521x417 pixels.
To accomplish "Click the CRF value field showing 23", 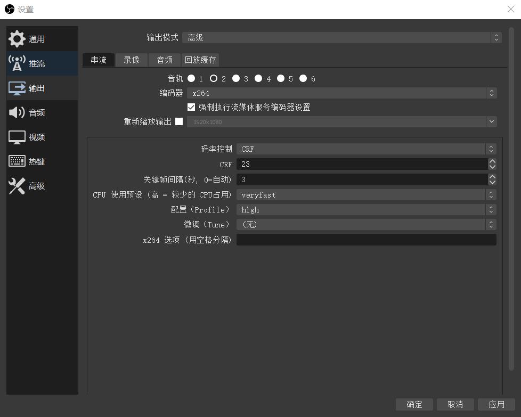I will (362, 164).
